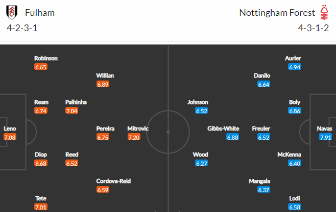
Task: Click the Fulham club crest icon
Action: [12, 12]
